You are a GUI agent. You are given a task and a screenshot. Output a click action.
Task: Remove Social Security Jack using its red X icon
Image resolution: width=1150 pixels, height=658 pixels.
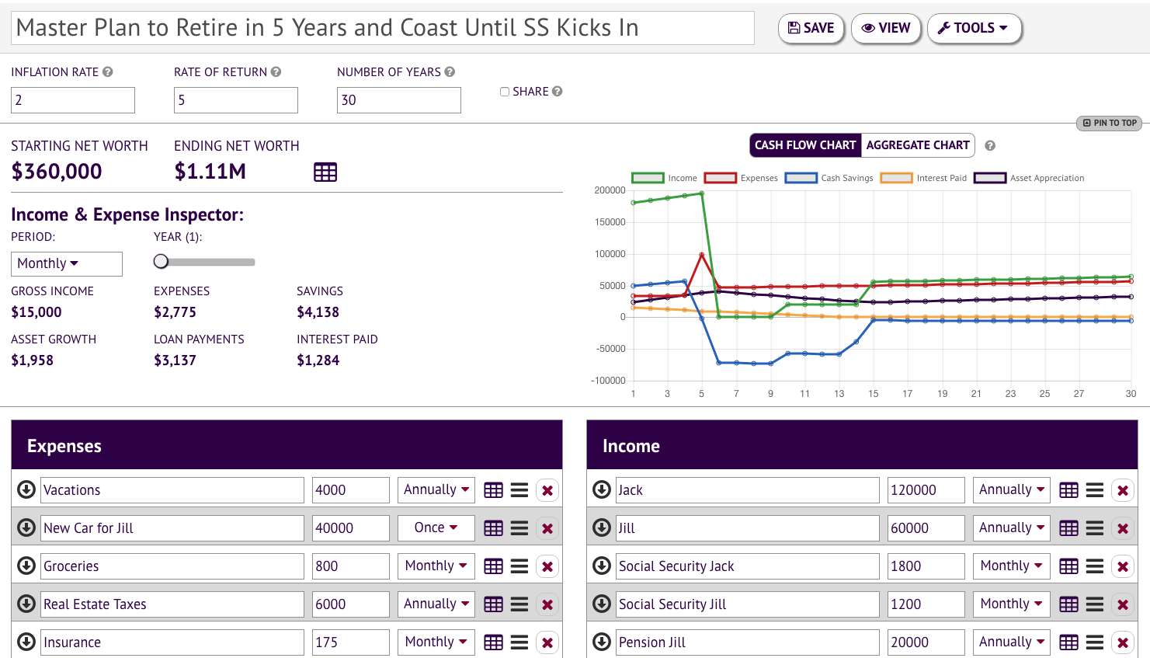click(x=1123, y=566)
